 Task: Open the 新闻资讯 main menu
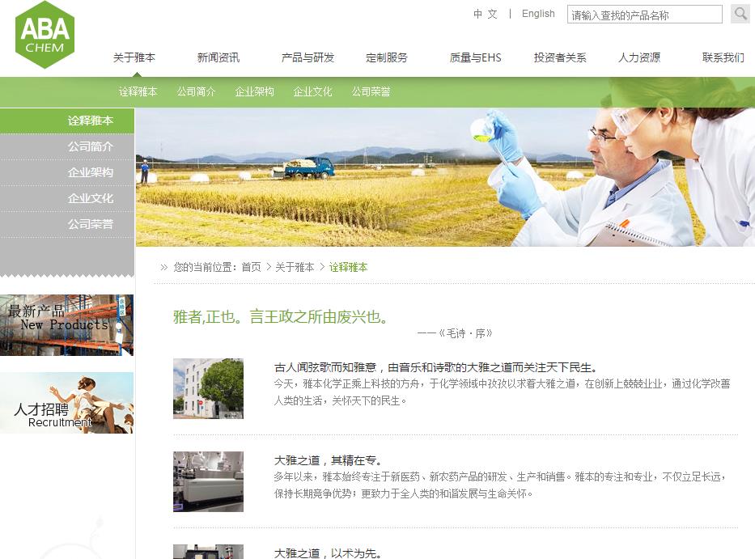pos(218,57)
